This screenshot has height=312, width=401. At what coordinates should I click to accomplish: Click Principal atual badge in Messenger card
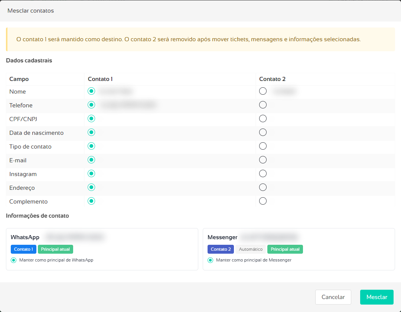pyautogui.click(x=285, y=249)
